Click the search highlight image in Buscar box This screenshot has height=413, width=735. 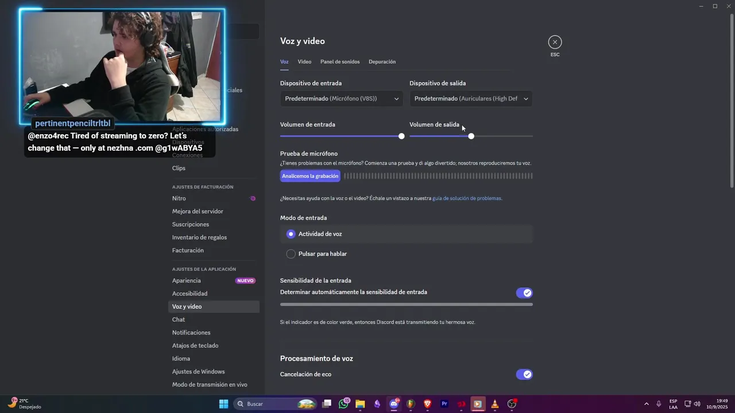click(x=306, y=404)
